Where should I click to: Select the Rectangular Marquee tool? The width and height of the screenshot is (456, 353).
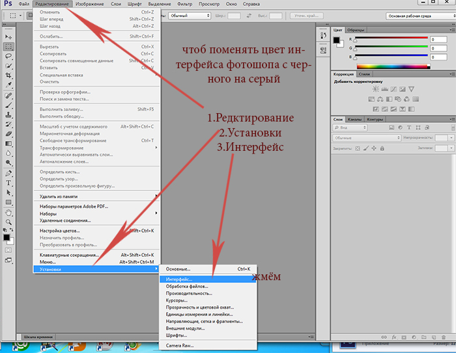coord(8,46)
